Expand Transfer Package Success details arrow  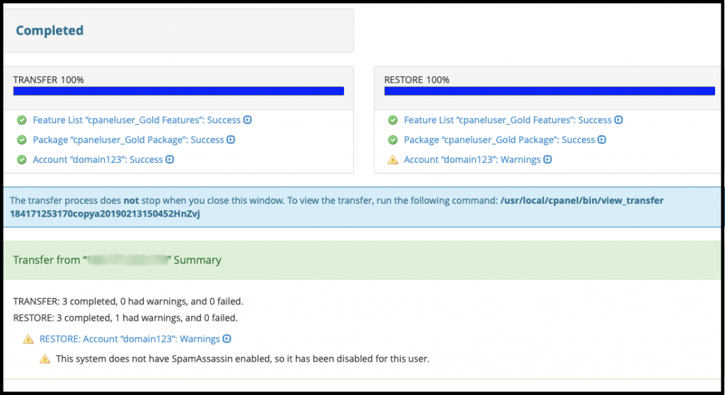232,139
